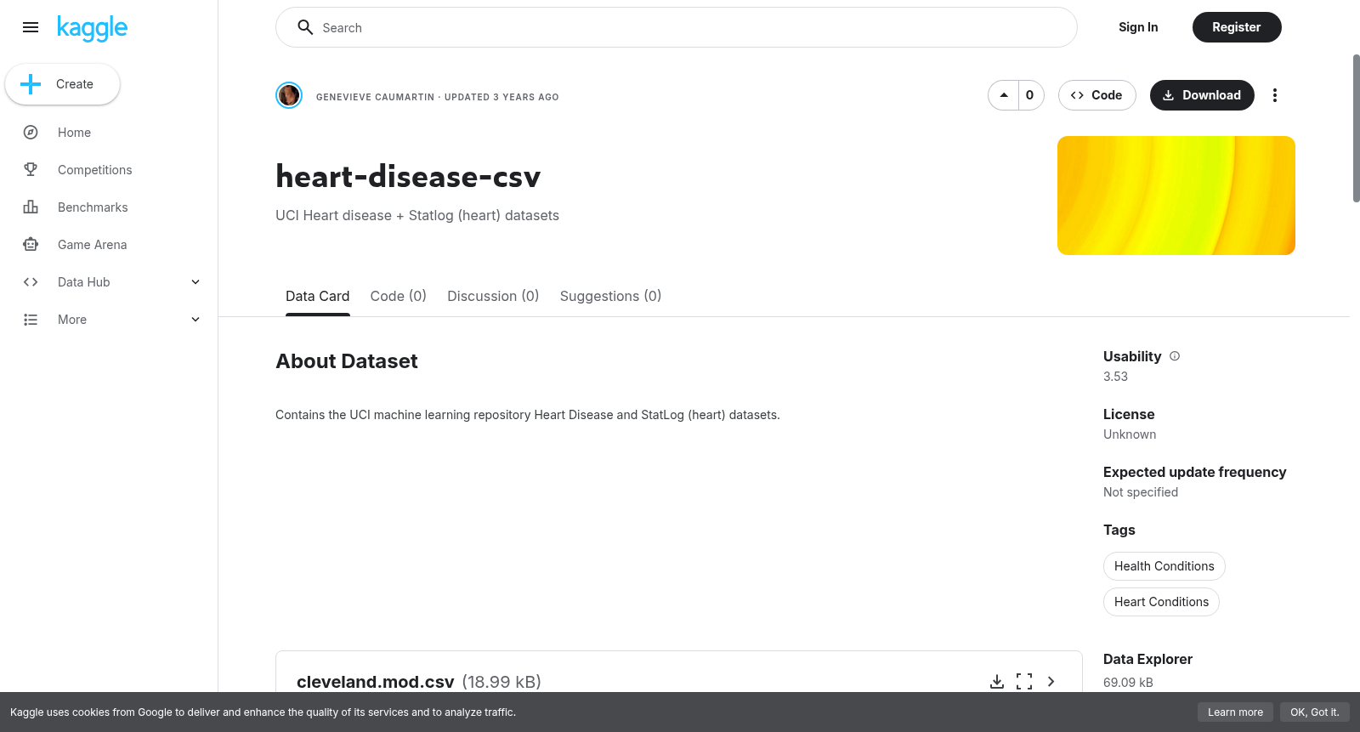
Task: Click the GENEVIEVE CAUMARTIN author name
Action: (x=375, y=97)
